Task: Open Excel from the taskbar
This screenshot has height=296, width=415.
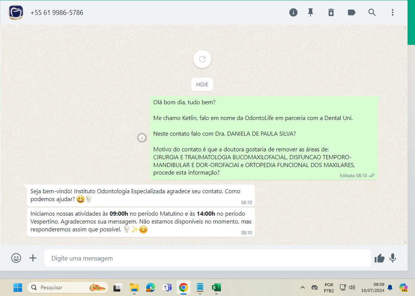Action: tap(216, 287)
